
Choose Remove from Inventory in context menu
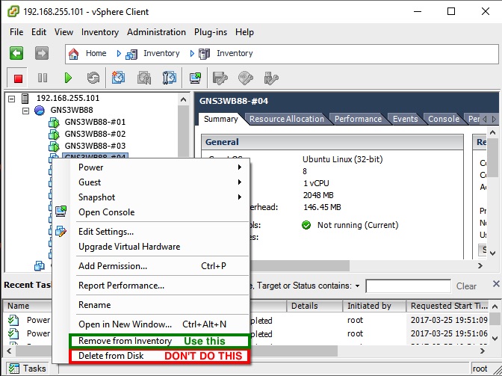[125, 341]
